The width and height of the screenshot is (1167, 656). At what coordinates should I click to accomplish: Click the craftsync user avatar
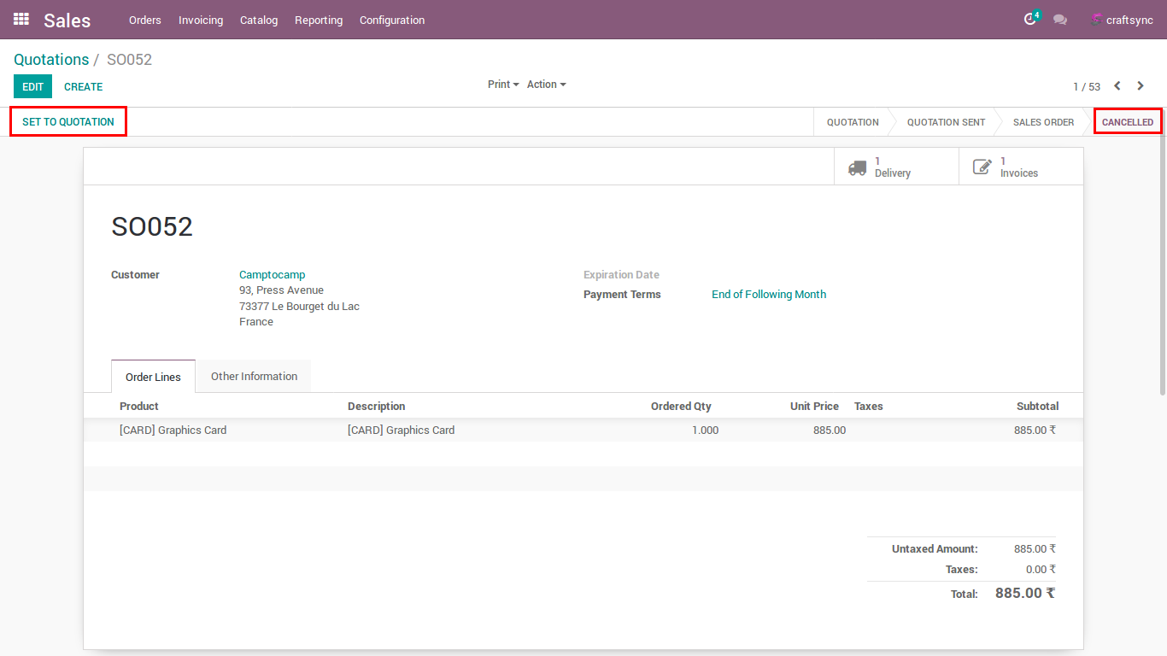point(1097,20)
